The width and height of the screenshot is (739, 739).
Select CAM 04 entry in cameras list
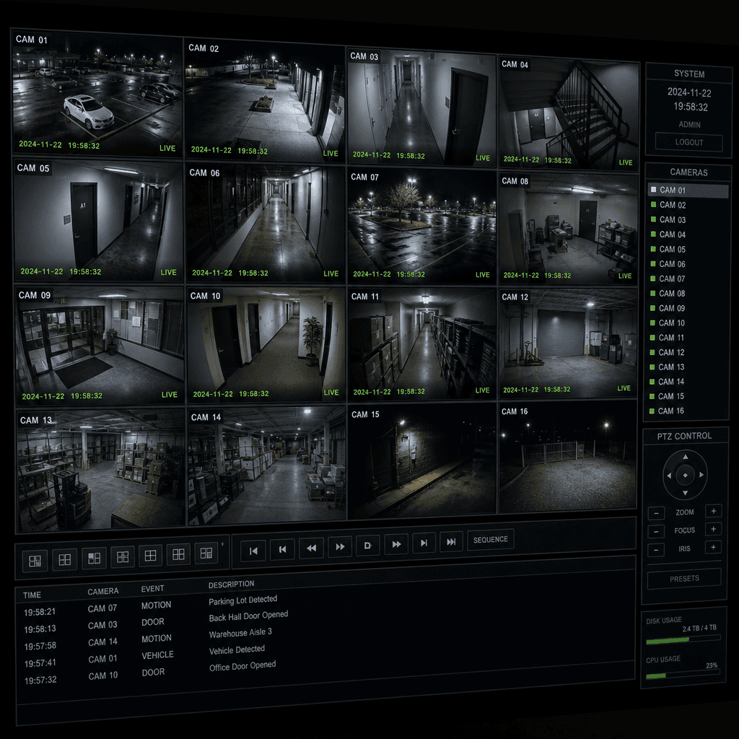coord(688,235)
